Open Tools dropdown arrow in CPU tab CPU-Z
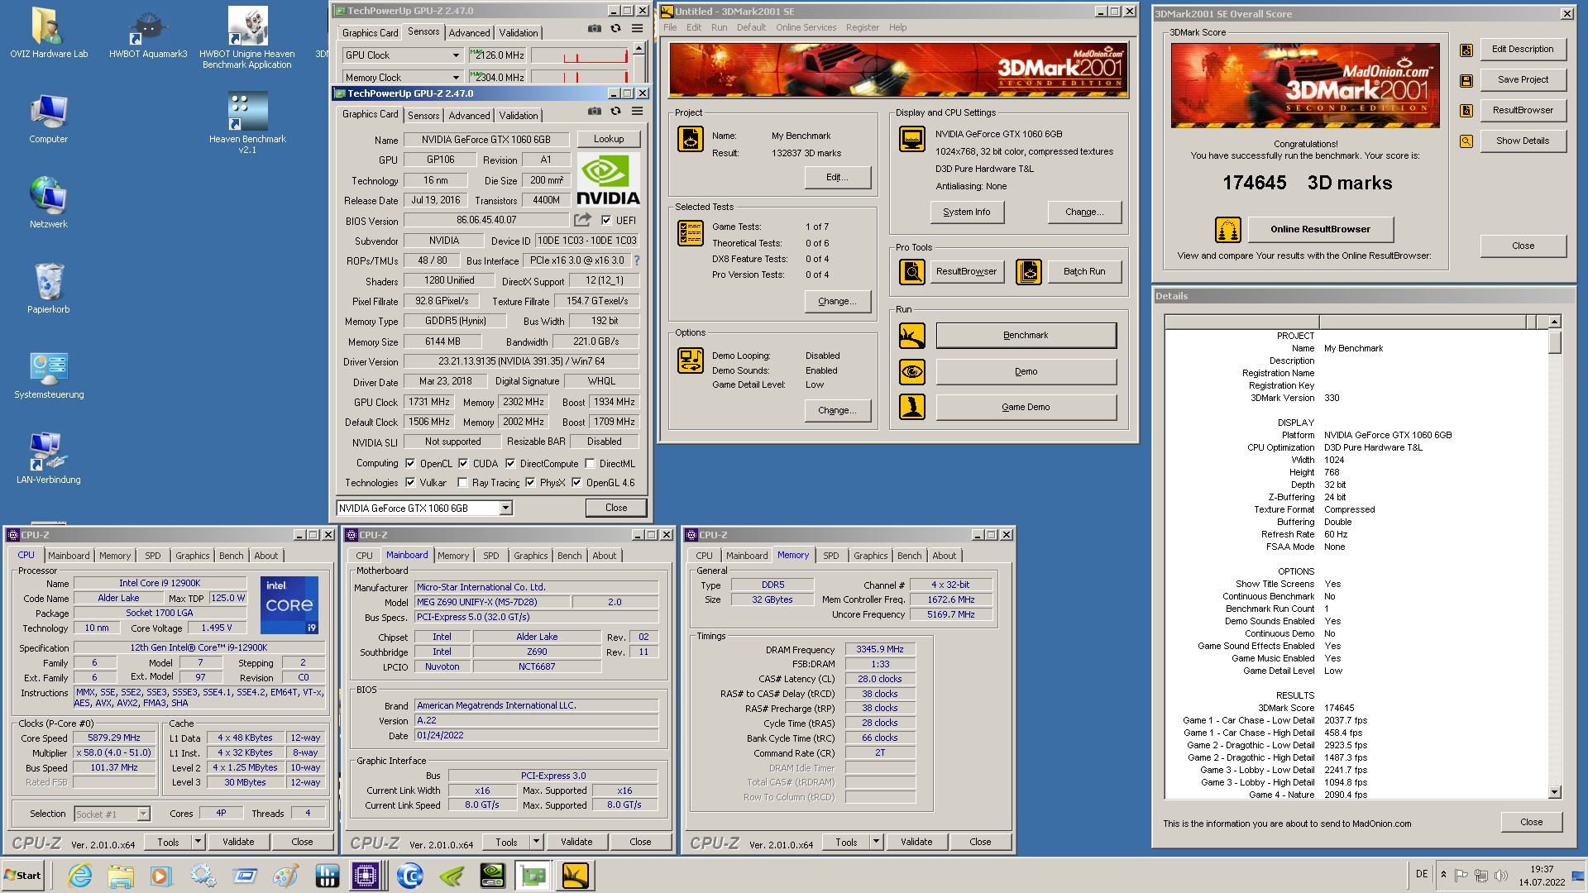 coord(198,842)
